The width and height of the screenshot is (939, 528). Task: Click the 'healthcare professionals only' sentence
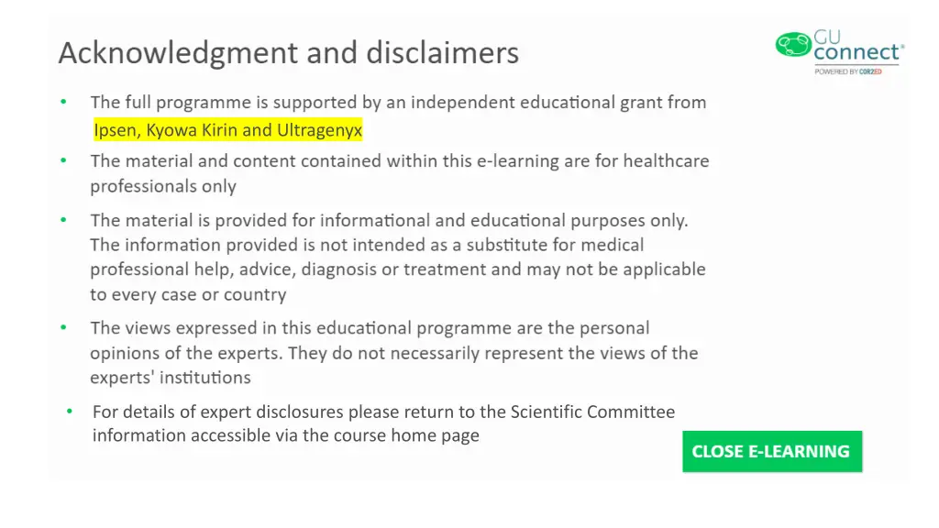pos(400,173)
